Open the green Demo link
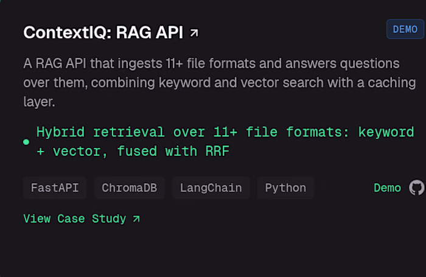Image resolution: width=426 pixels, height=277 pixels. 387,188
